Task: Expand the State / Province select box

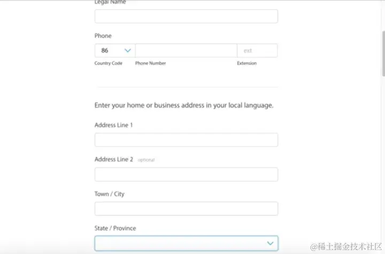Action: (x=187, y=243)
